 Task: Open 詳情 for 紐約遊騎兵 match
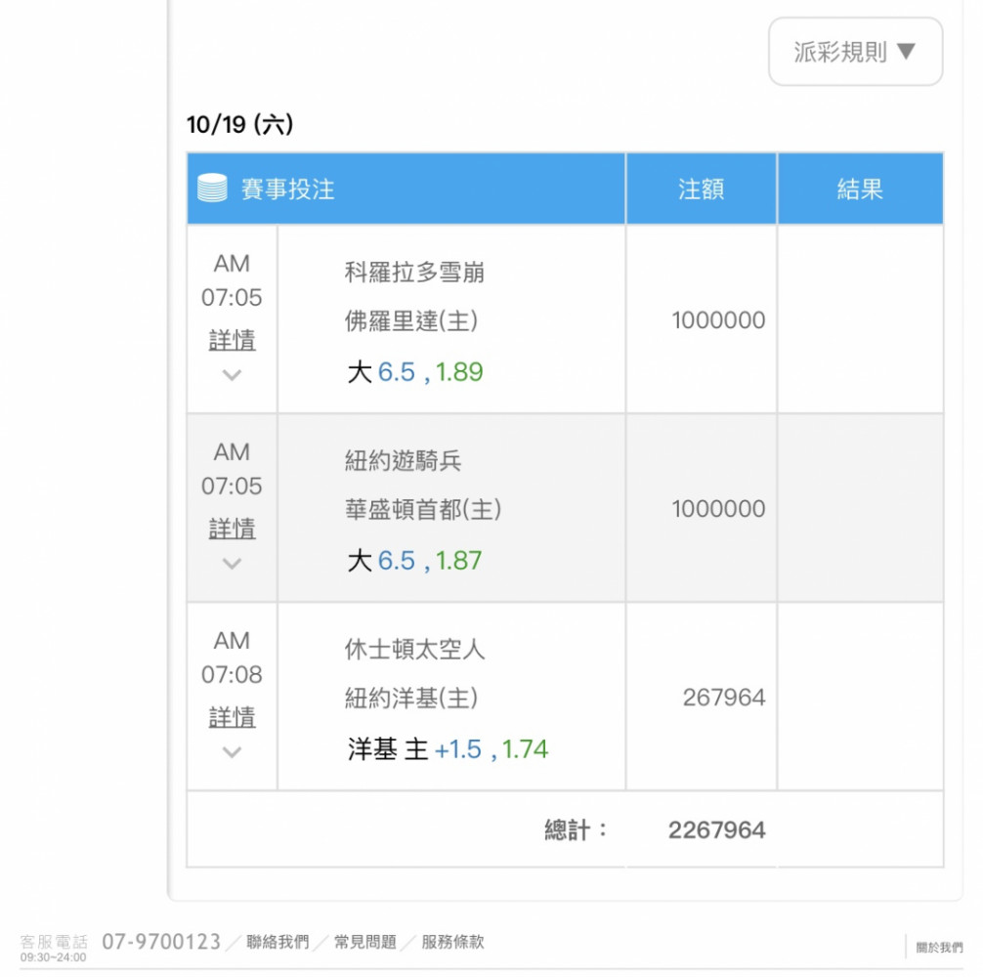(232, 530)
